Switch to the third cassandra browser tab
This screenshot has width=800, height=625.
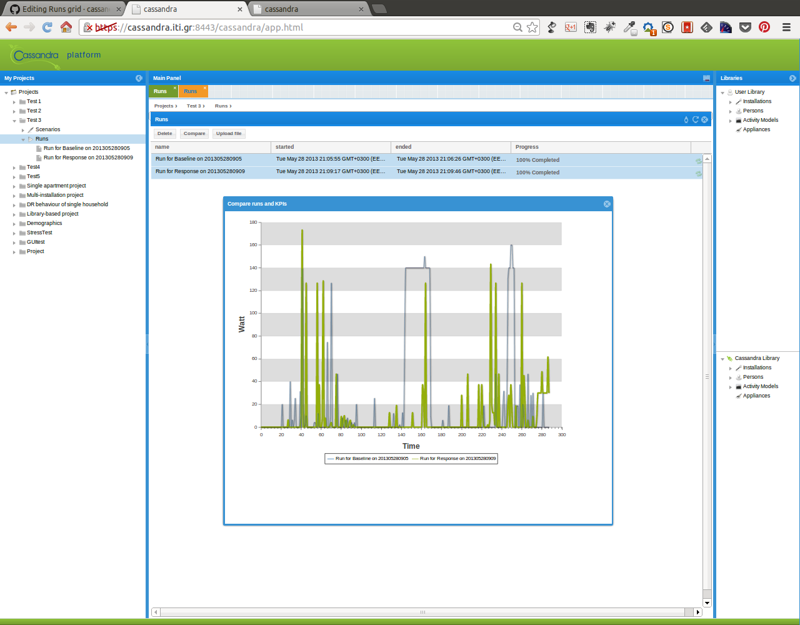pos(309,9)
